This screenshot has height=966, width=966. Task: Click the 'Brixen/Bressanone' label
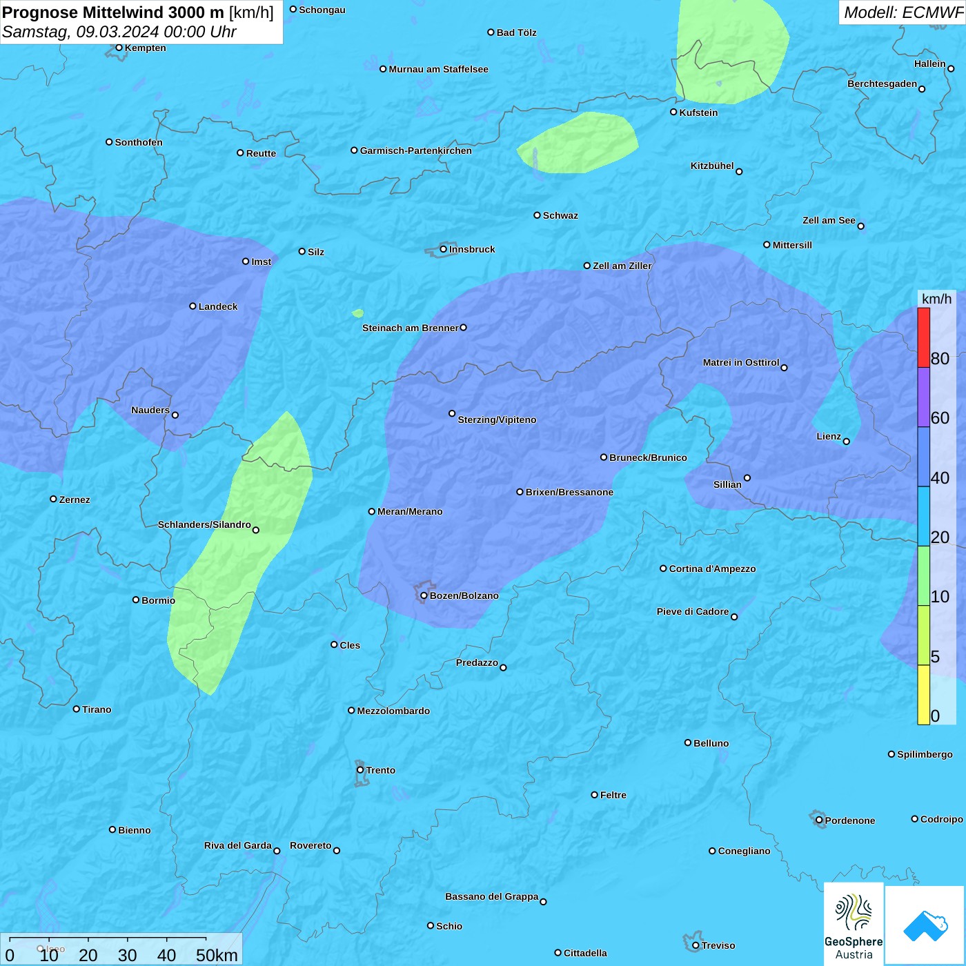(x=569, y=492)
